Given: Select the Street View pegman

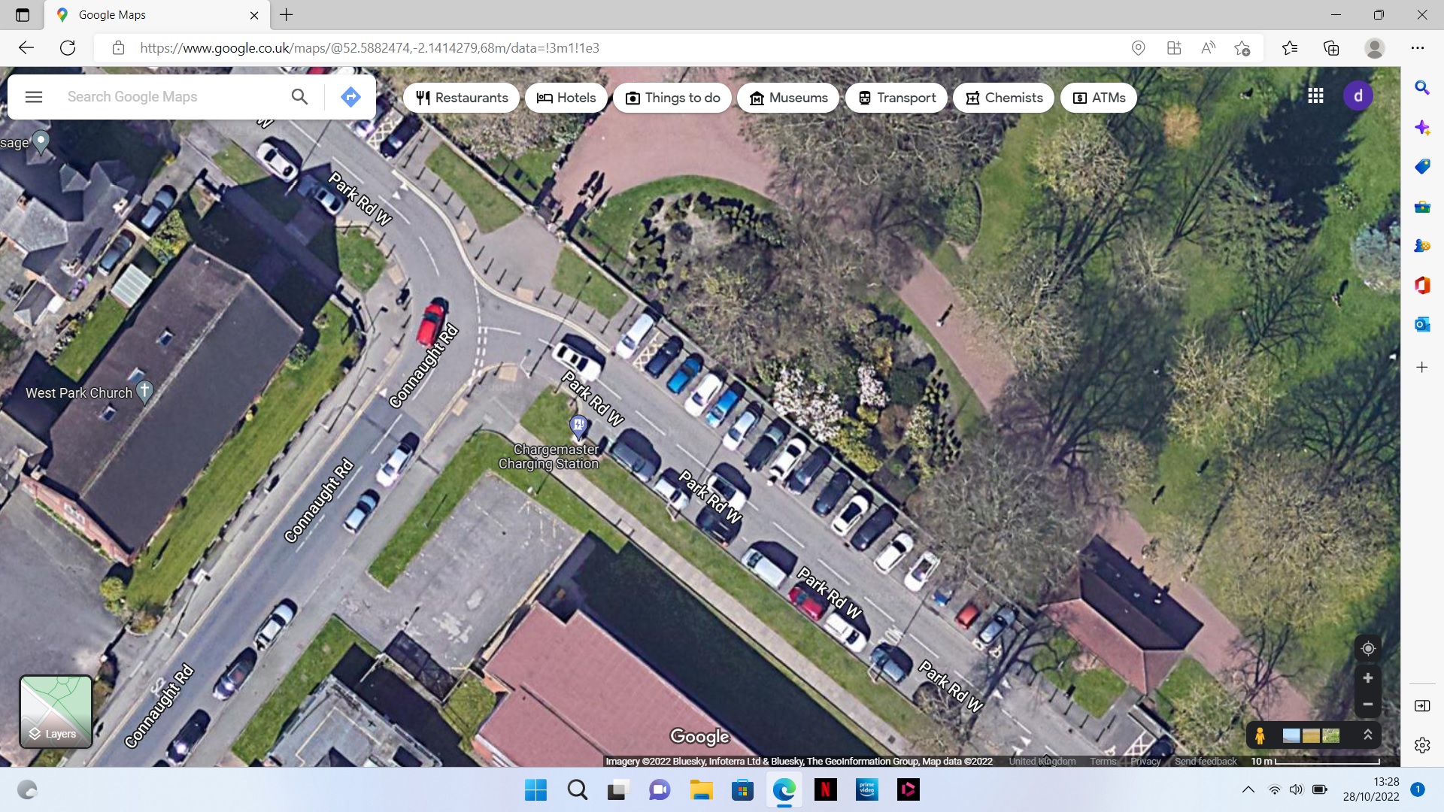Looking at the screenshot, I should click(1260, 735).
